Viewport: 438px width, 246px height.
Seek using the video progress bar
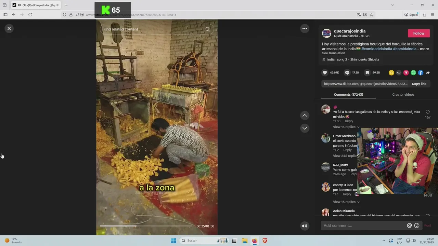click(x=146, y=226)
